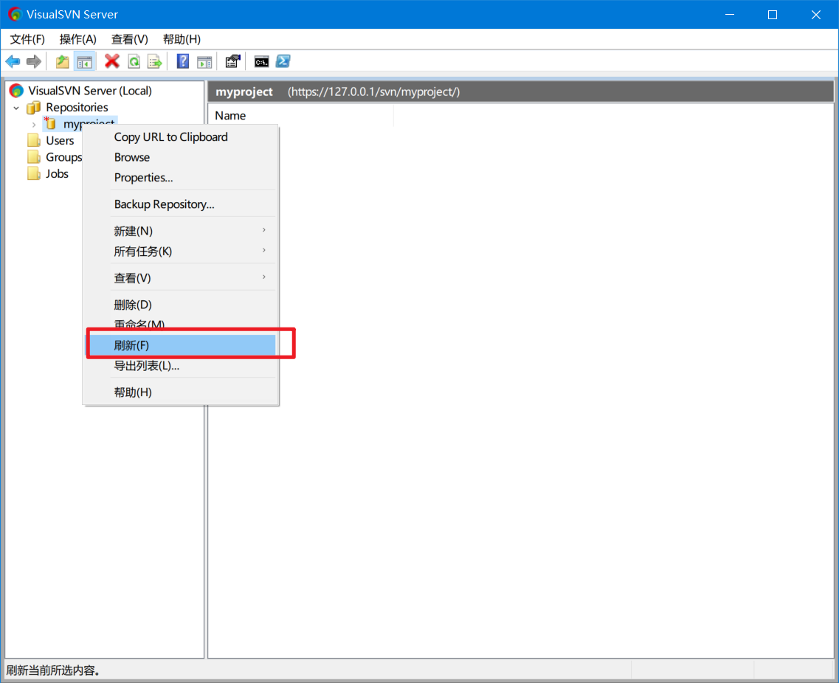Close the VisualSVN Server window
This screenshot has height=683, width=839.
(x=816, y=15)
